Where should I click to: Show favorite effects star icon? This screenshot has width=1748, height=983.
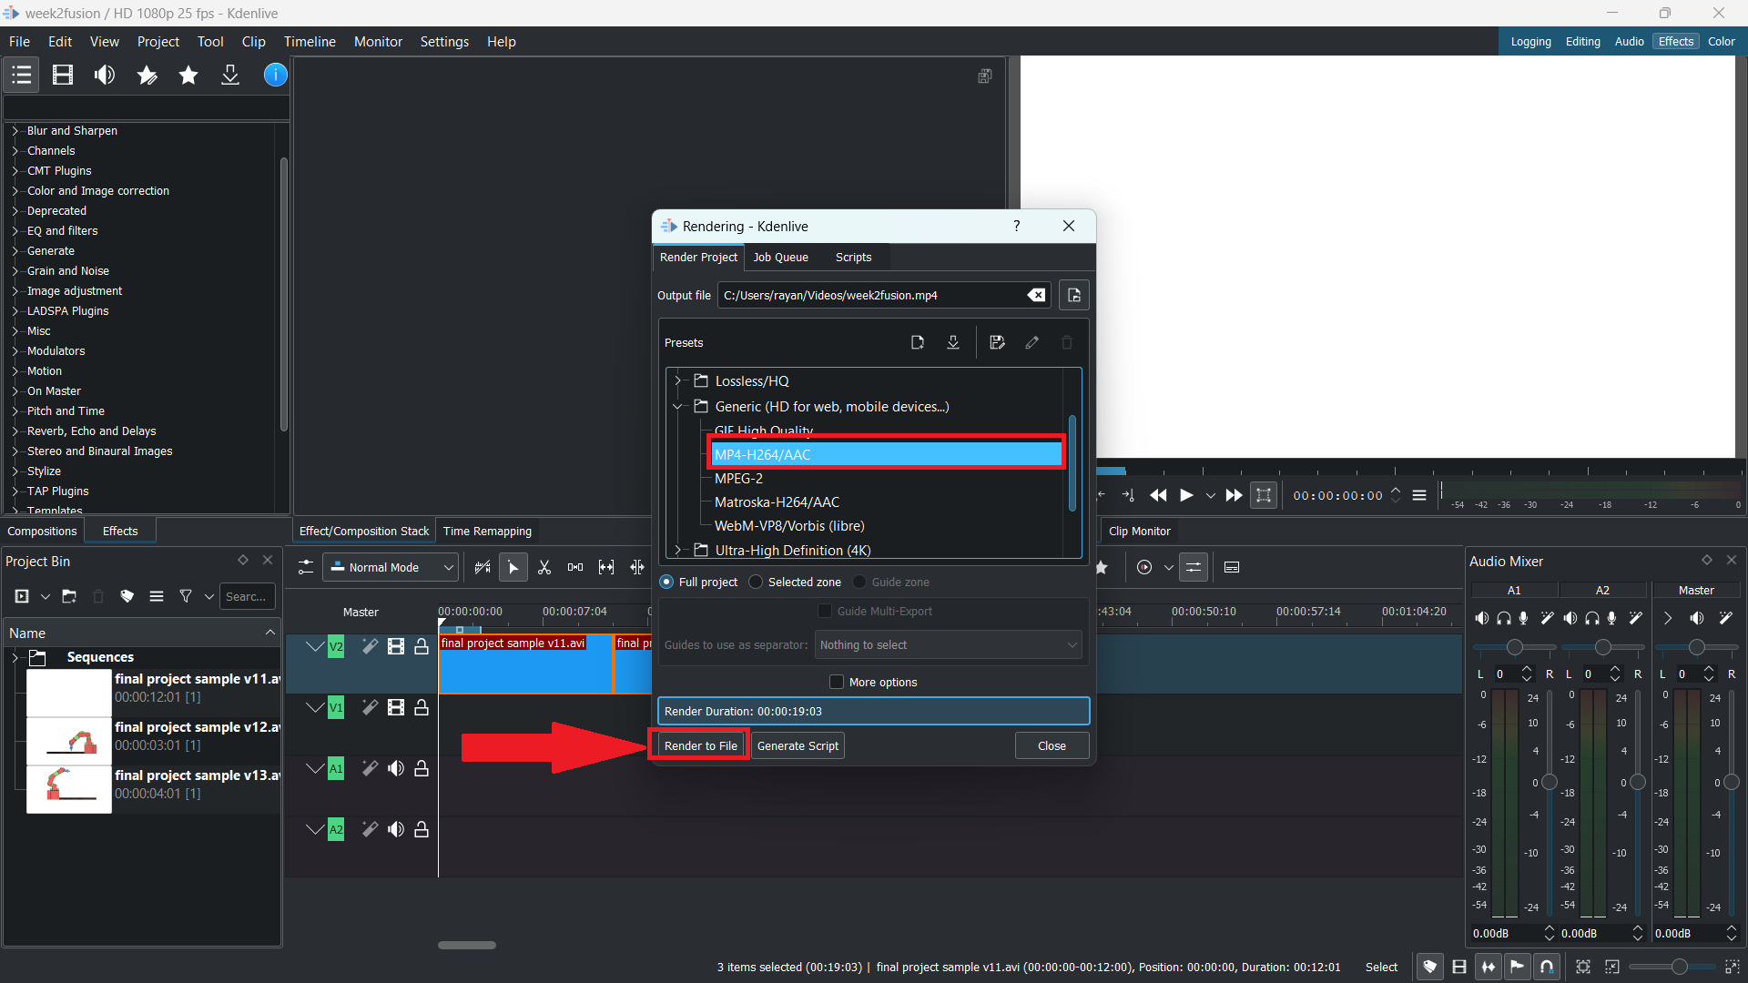(x=188, y=76)
